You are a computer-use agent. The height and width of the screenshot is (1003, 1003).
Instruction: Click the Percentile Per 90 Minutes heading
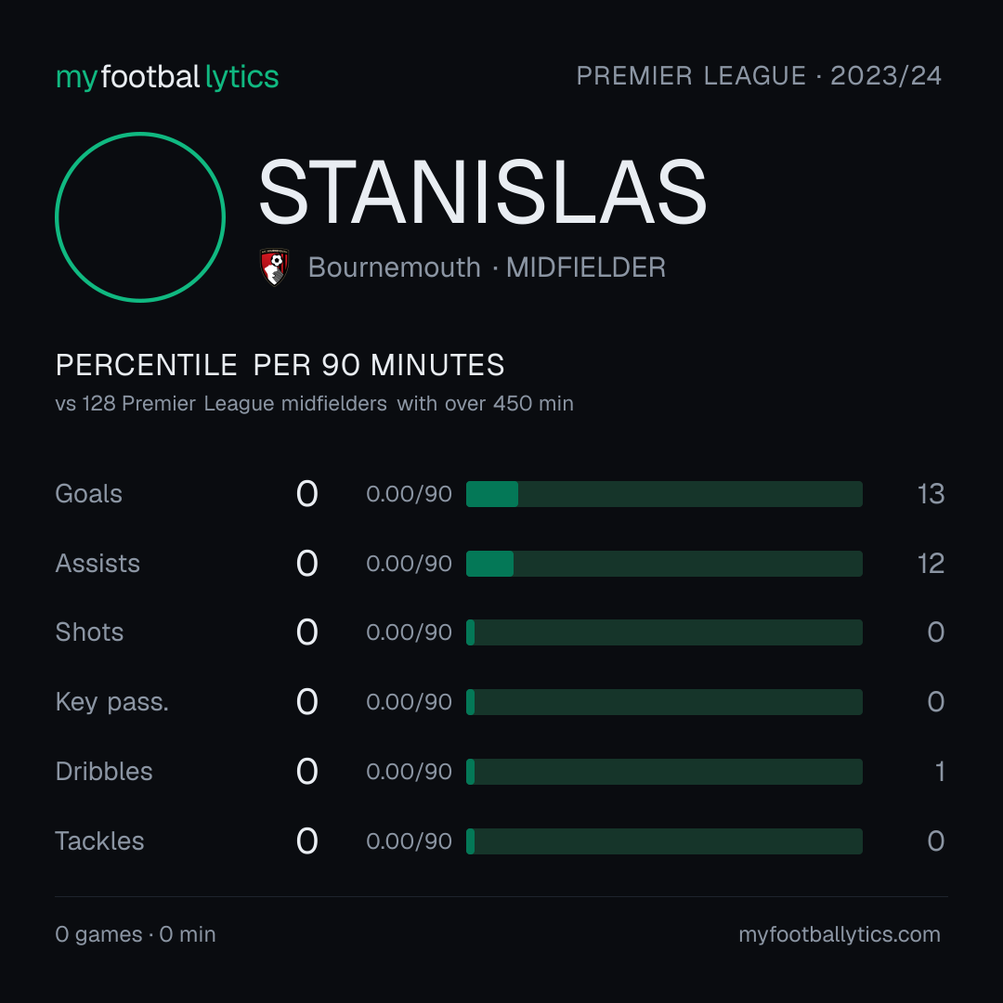coord(280,365)
